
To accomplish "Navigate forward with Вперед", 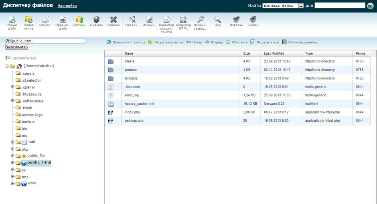I will tap(214, 42).
